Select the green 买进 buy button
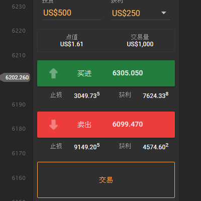 point(106,73)
